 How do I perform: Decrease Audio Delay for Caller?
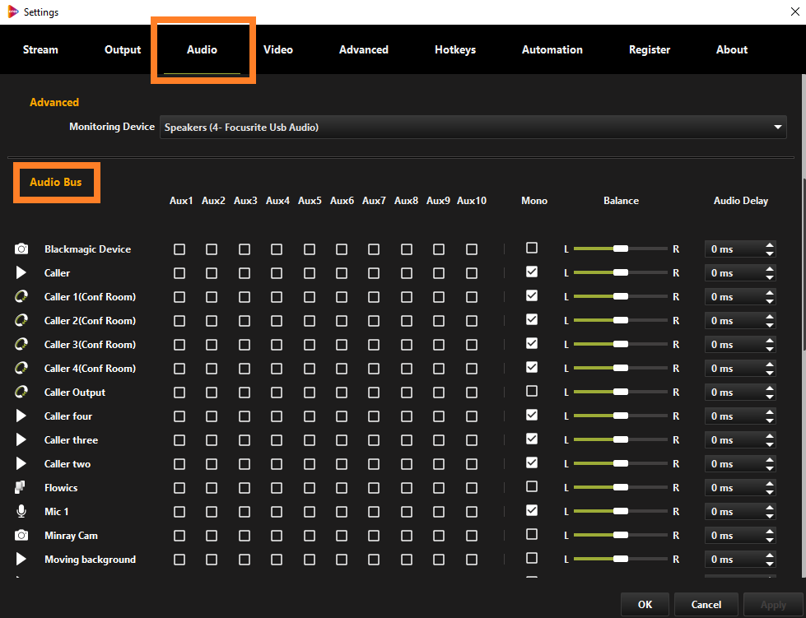pos(770,277)
